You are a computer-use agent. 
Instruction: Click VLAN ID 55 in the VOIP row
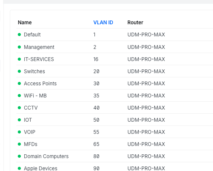click(96, 132)
